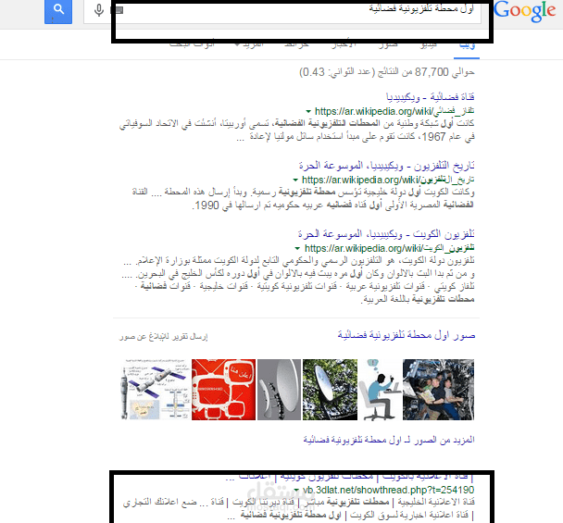Expand dropdown arrow beside vb.3dlat.net URL
The width and height of the screenshot is (563, 523).
(296, 490)
